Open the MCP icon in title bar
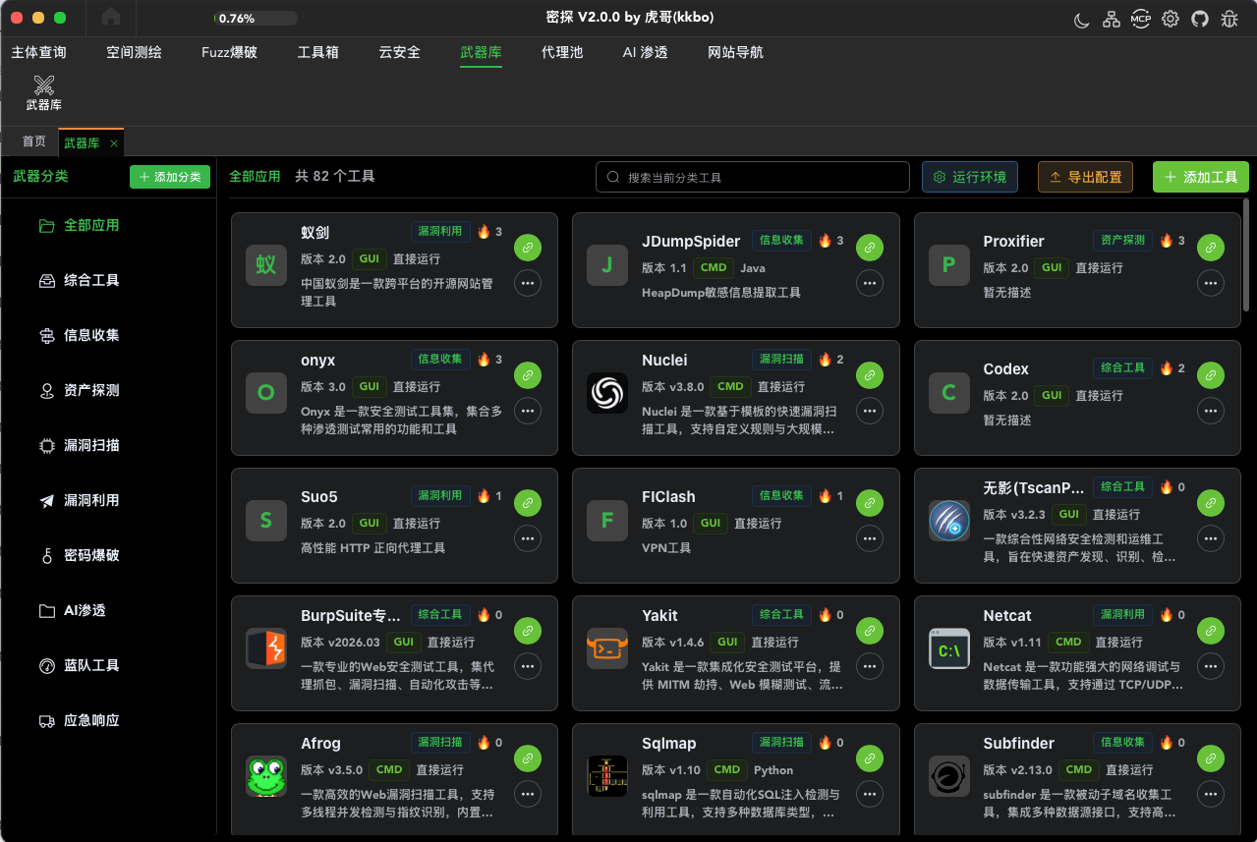 tap(1140, 19)
